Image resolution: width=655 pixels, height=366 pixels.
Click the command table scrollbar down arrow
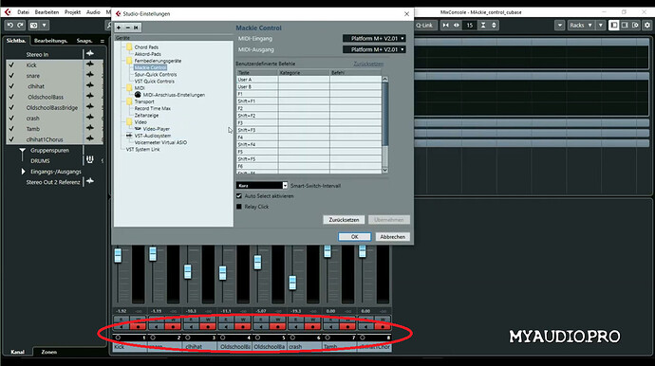384,170
